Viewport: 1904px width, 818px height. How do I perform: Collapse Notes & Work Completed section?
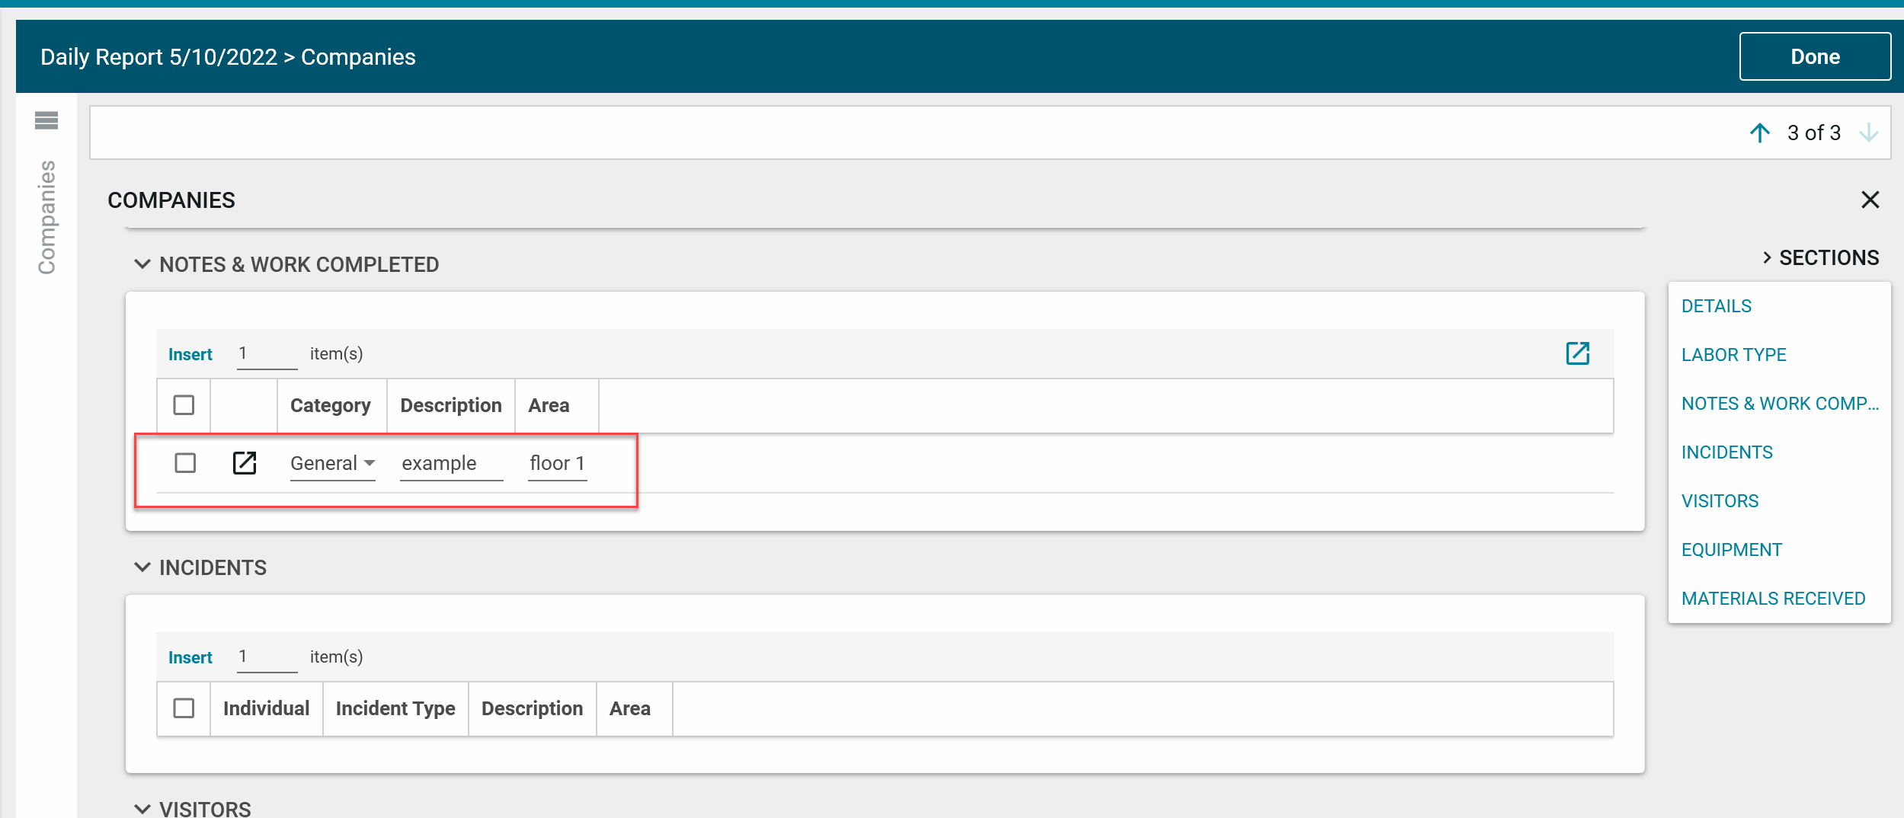click(x=142, y=264)
